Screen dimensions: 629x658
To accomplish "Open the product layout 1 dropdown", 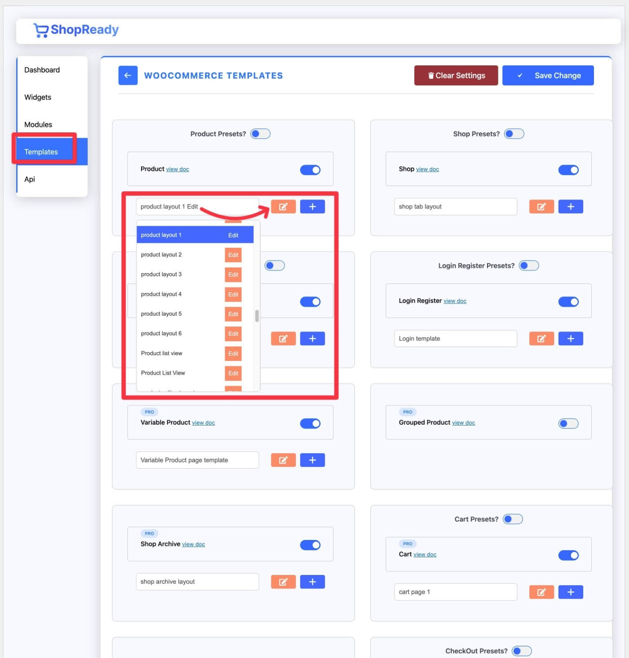I will 197,206.
